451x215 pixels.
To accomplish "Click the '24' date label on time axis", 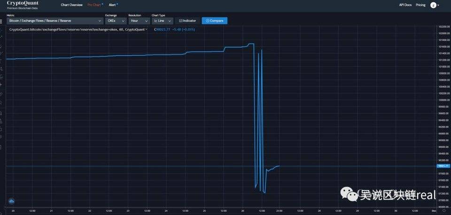I will pyautogui.click(x=166, y=211).
